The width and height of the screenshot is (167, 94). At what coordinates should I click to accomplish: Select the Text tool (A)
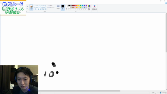coord(28,6)
